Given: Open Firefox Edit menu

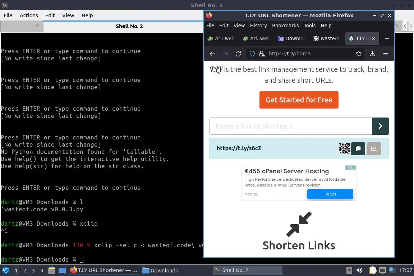Looking at the screenshot, I should [x=224, y=26].
